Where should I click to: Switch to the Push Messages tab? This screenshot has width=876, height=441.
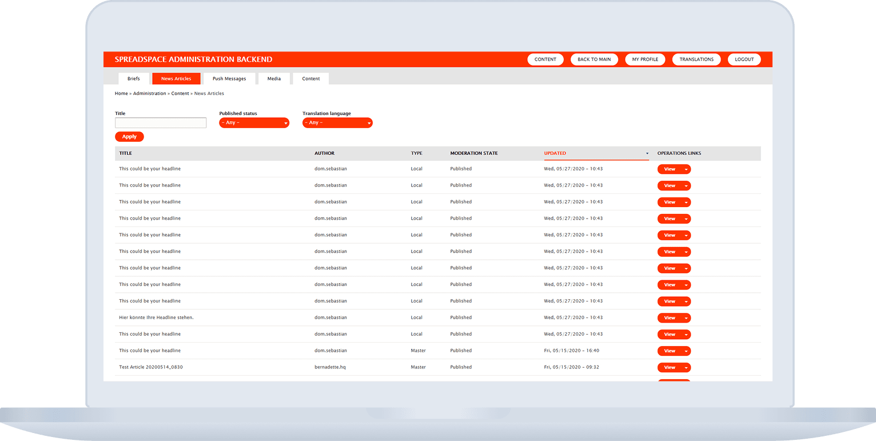229,78
